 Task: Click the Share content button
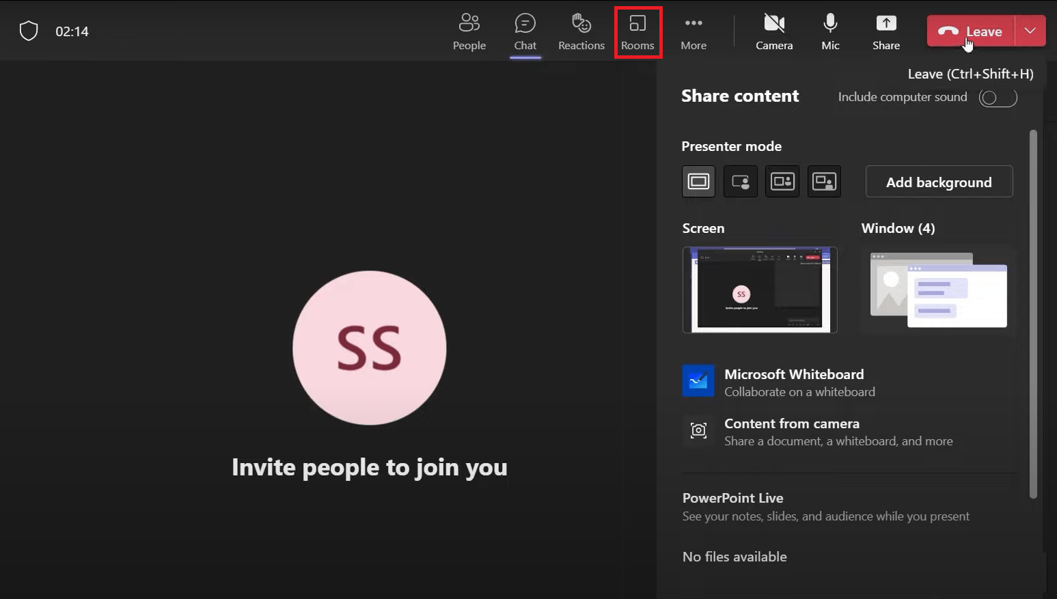click(x=886, y=32)
